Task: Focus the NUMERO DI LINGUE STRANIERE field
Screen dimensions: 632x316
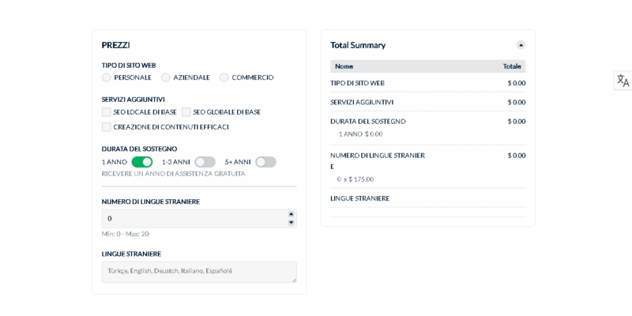Action: 199,219
